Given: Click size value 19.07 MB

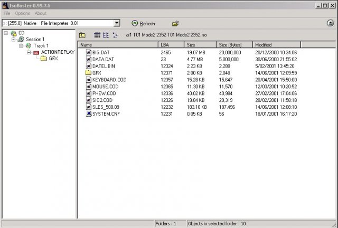Looking at the screenshot, I should pos(196,52).
